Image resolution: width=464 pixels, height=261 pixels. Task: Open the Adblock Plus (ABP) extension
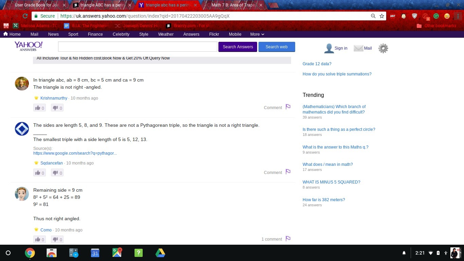[393, 16]
